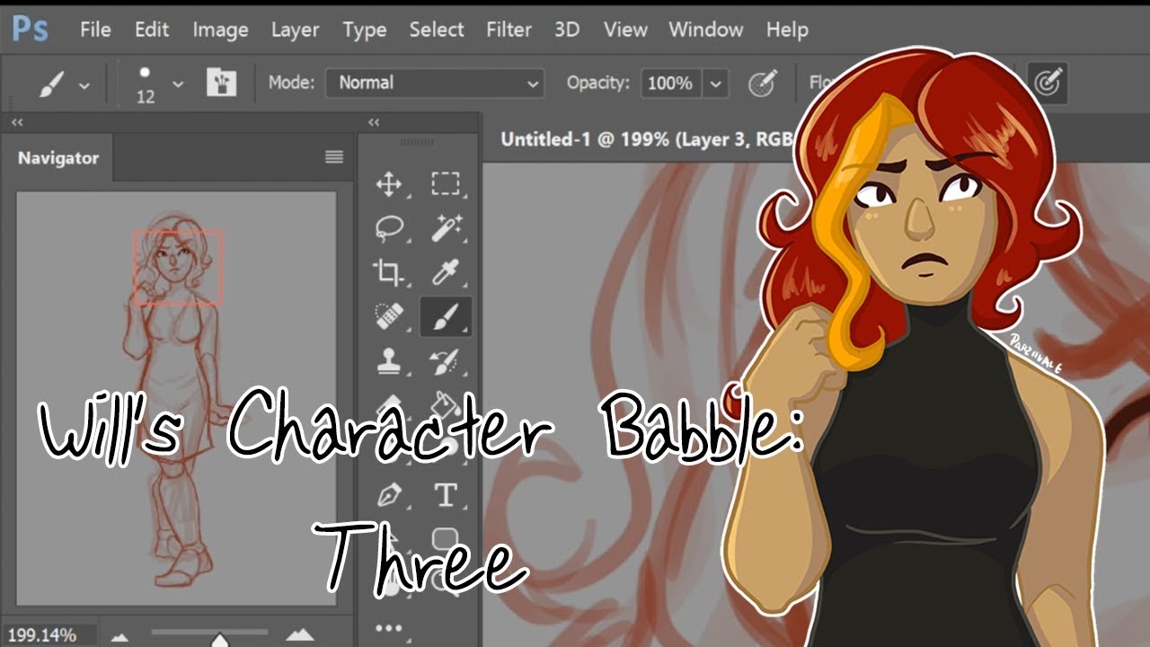Open the Type menu
The width and height of the screenshot is (1150, 647).
[x=365, y=30]
